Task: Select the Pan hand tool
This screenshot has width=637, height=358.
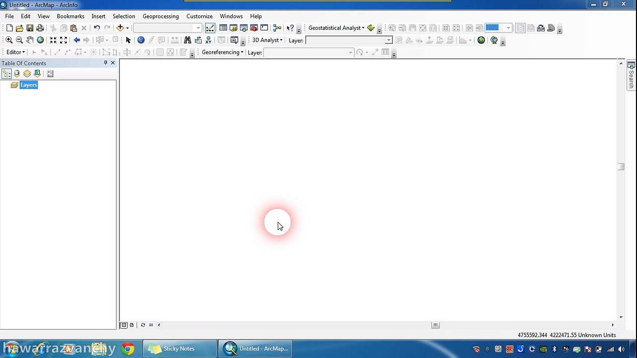Action: (30, 40)
